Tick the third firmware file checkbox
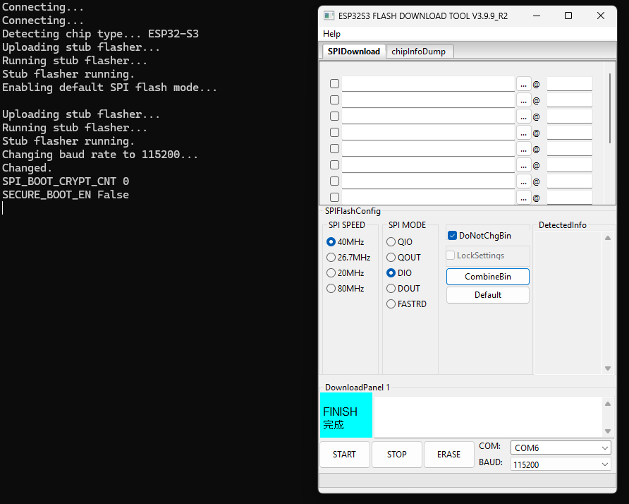The width and height of the screenshot is (629, 504). coord(334,116)
